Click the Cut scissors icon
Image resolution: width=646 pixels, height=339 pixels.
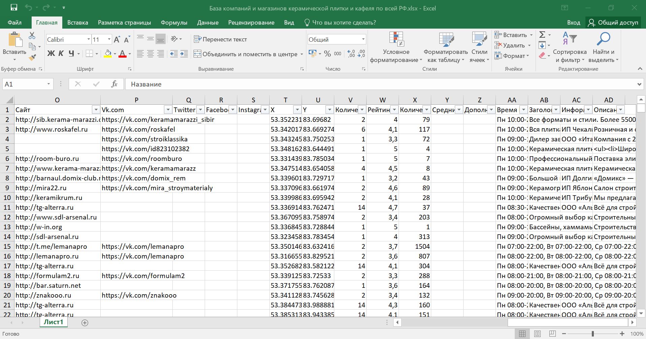(x=32, y=35)
